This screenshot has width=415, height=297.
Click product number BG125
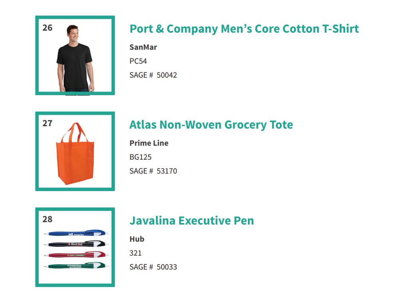141,157
